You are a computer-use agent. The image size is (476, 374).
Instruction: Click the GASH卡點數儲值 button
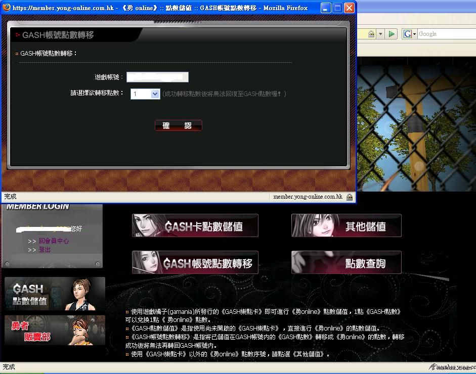(195, 225)
